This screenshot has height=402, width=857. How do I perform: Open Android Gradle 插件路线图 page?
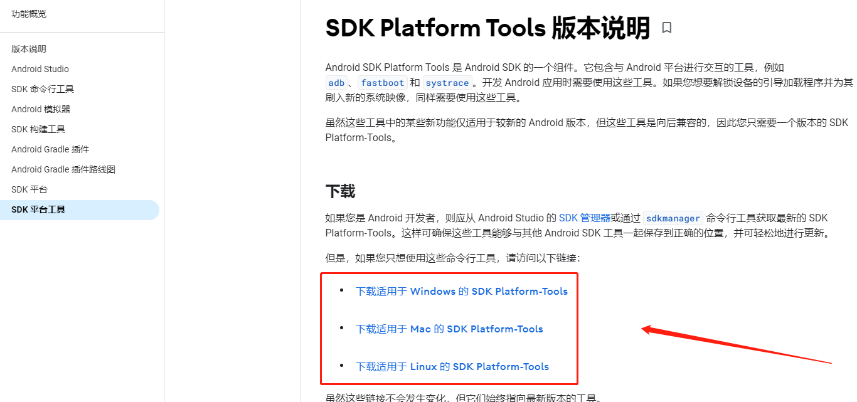(63, 169)
